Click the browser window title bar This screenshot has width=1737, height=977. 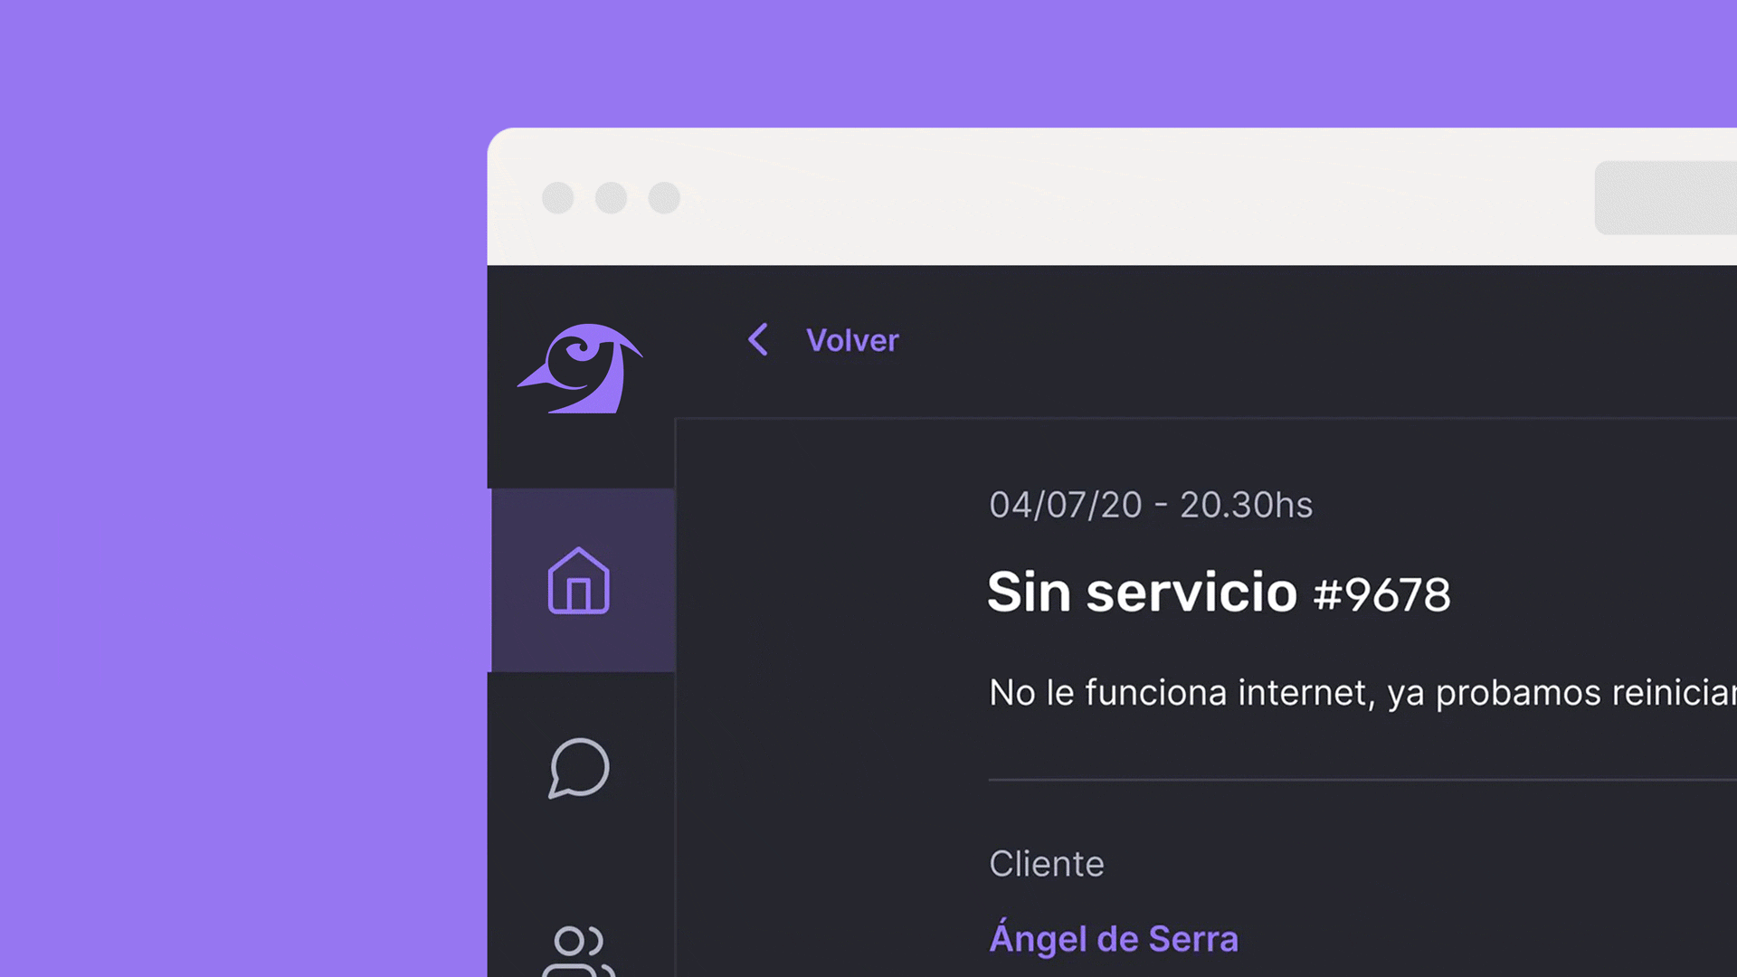1112,196
